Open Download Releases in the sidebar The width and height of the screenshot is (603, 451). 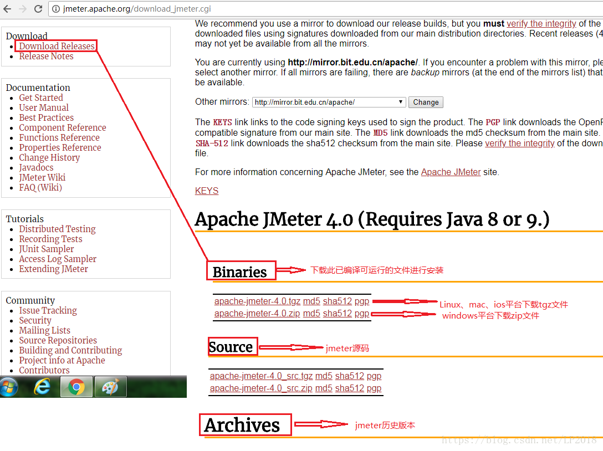57,46
